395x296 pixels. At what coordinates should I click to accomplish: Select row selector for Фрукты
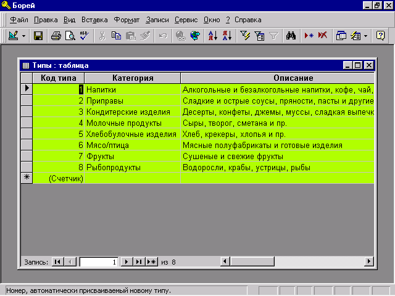pos(27,156)
